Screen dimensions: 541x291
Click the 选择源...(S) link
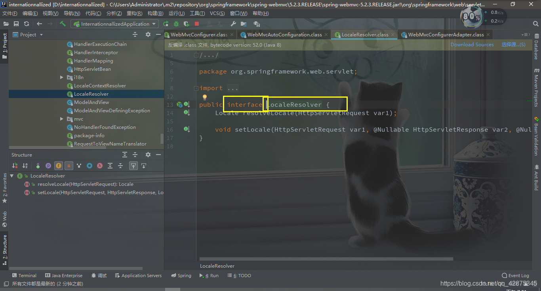(x=513, y=45)
